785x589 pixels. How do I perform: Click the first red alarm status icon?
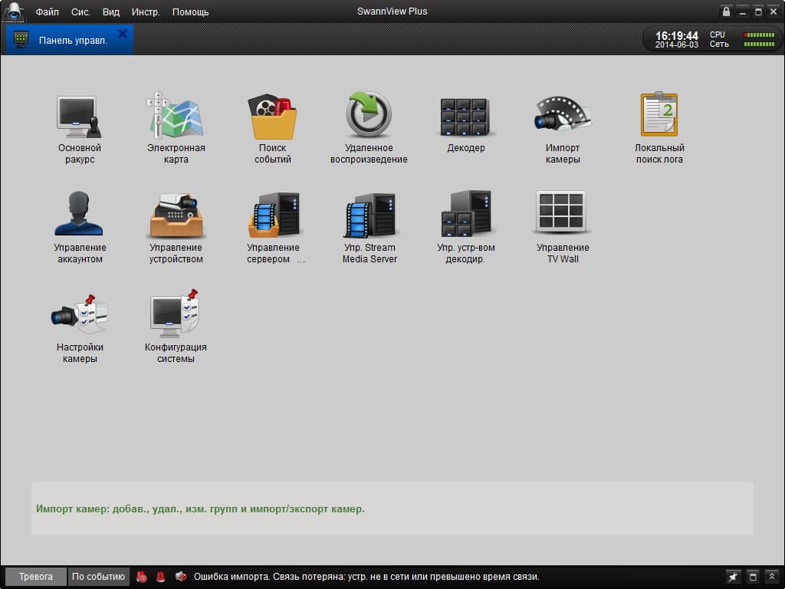point(142,577)
